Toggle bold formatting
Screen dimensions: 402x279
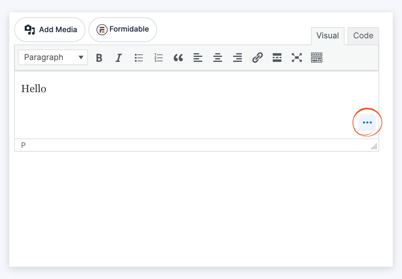click(99, 58)
